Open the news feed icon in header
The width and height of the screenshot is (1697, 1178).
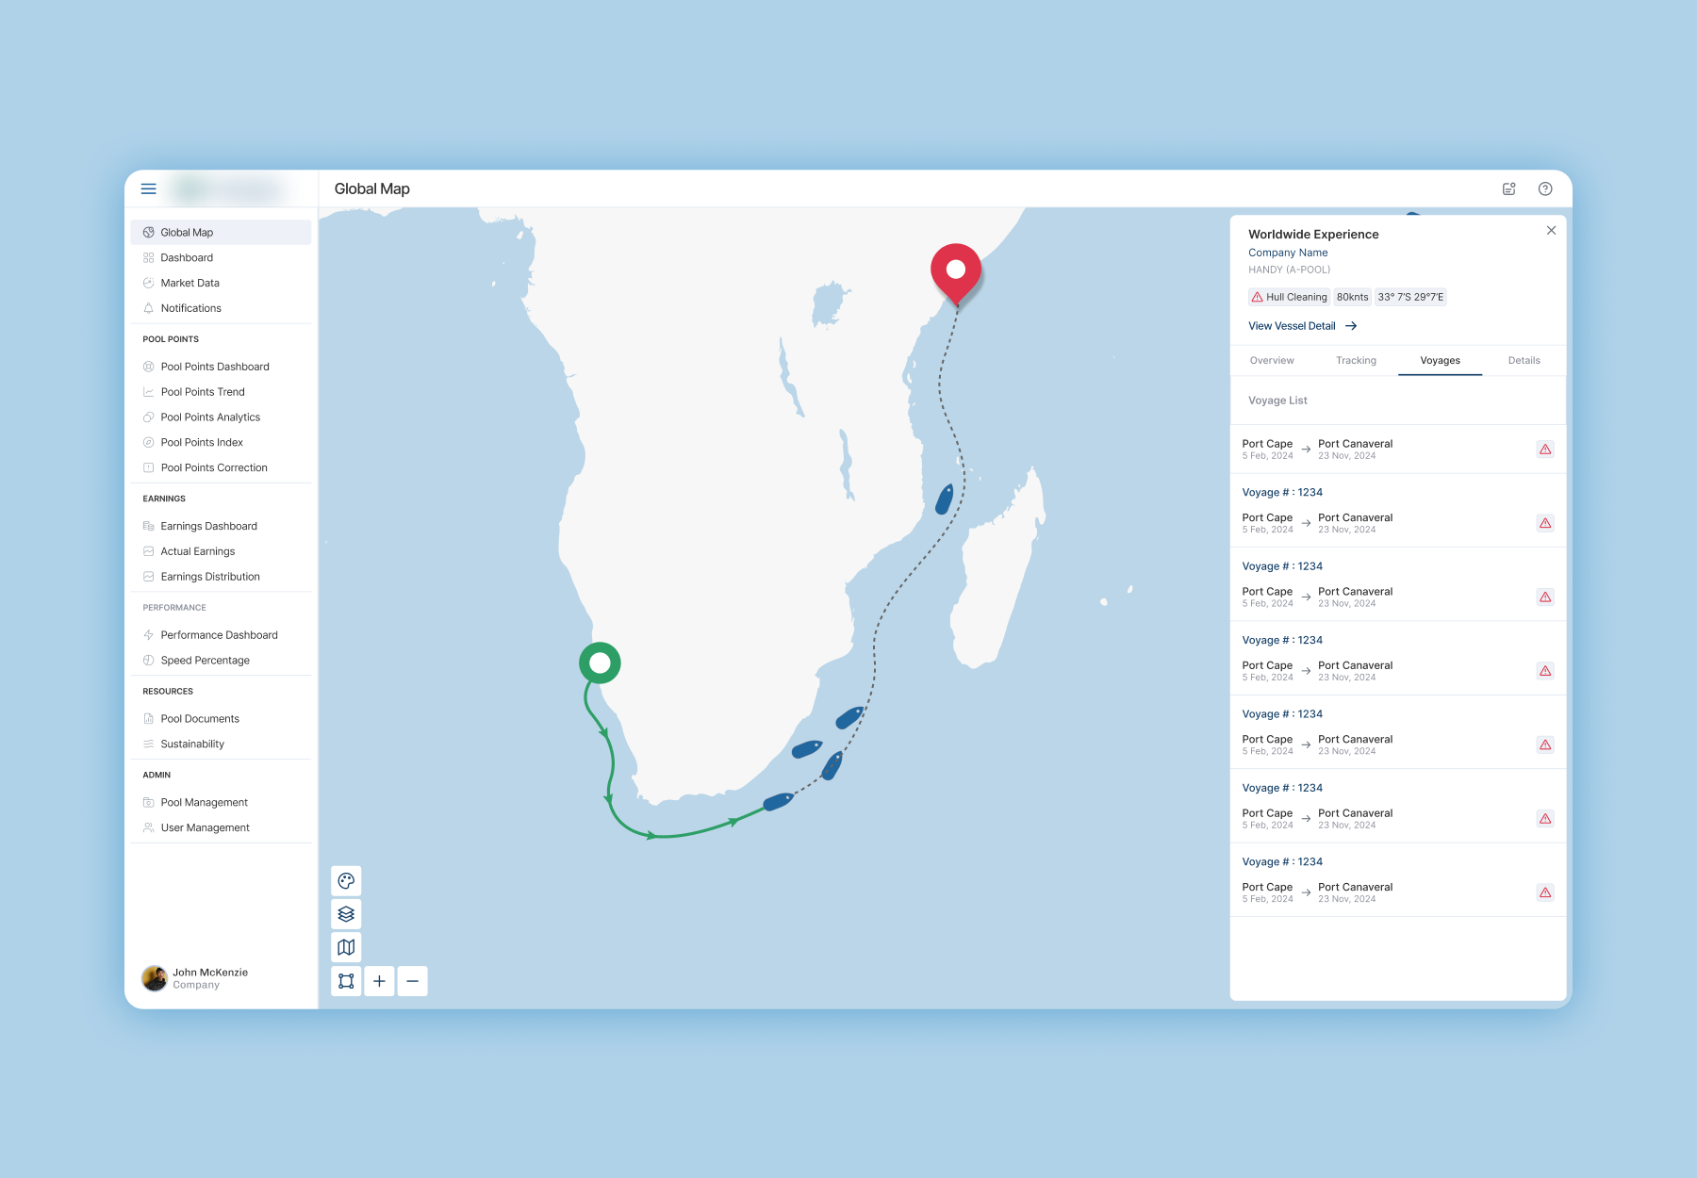(1508, 188)
